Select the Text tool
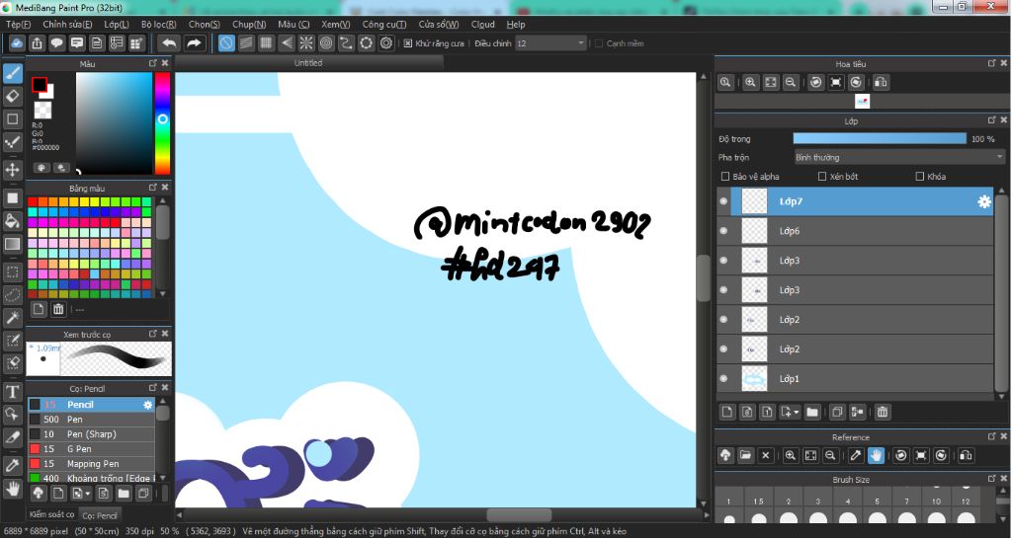The height and width of the screenshot is (541, 1012). (x=12, y=391)
